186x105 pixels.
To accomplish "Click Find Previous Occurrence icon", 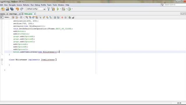I will pyautogui.click(x=30, y=17).
